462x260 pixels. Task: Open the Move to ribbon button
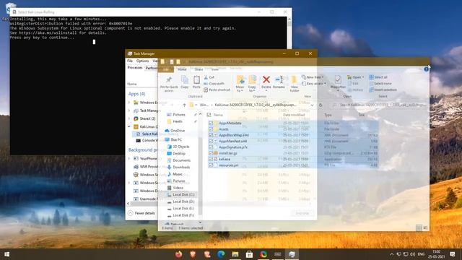(240, 84)
